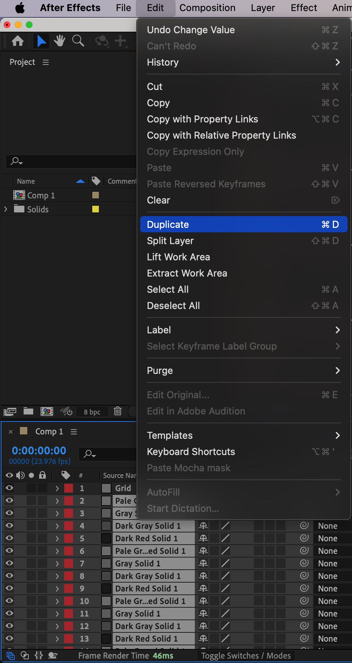Expand the Solids folder
Screen dimensions: 352x663
(6, 209)
